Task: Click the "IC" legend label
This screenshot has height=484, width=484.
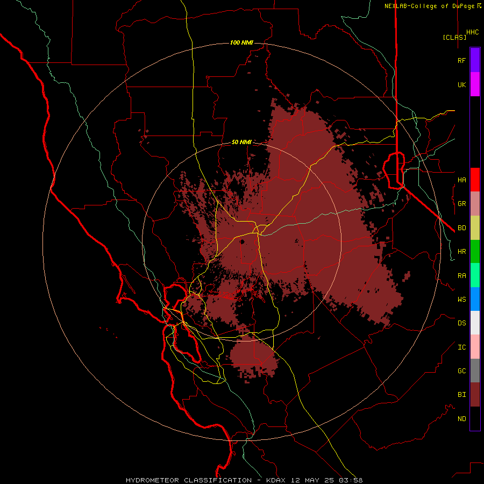Action: pos(461,347)
